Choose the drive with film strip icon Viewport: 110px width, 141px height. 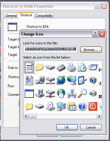click(x=40, y=93)
